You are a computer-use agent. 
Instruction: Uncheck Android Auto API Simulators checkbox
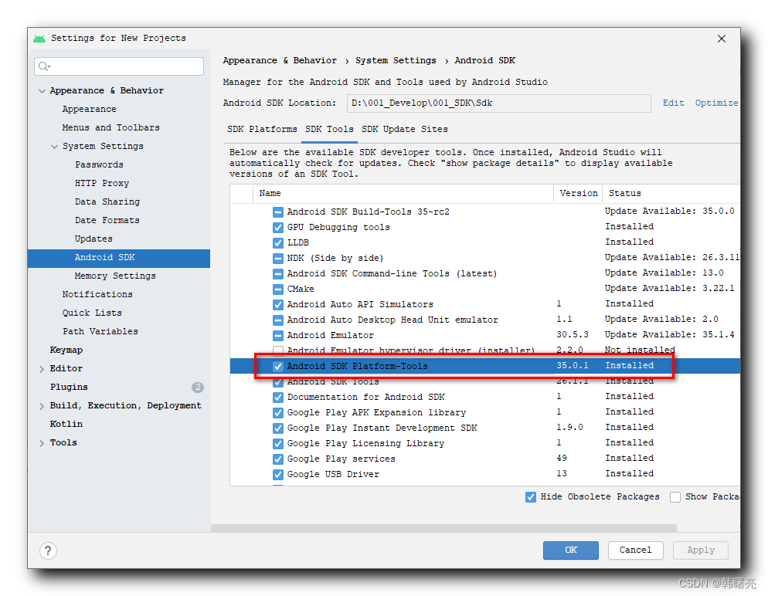click(277, 304)
